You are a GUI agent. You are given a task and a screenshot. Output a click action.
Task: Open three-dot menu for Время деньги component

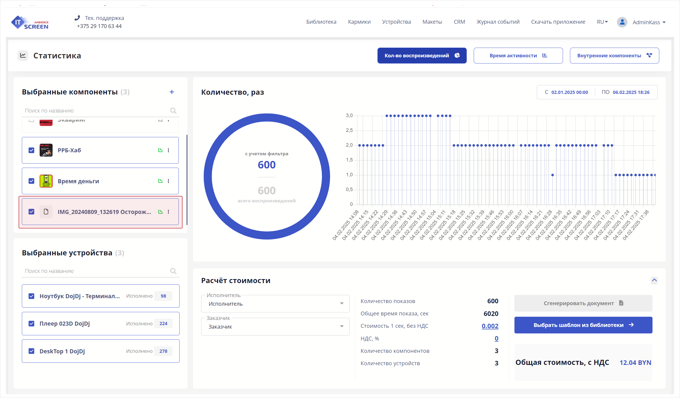click(169, 181)
